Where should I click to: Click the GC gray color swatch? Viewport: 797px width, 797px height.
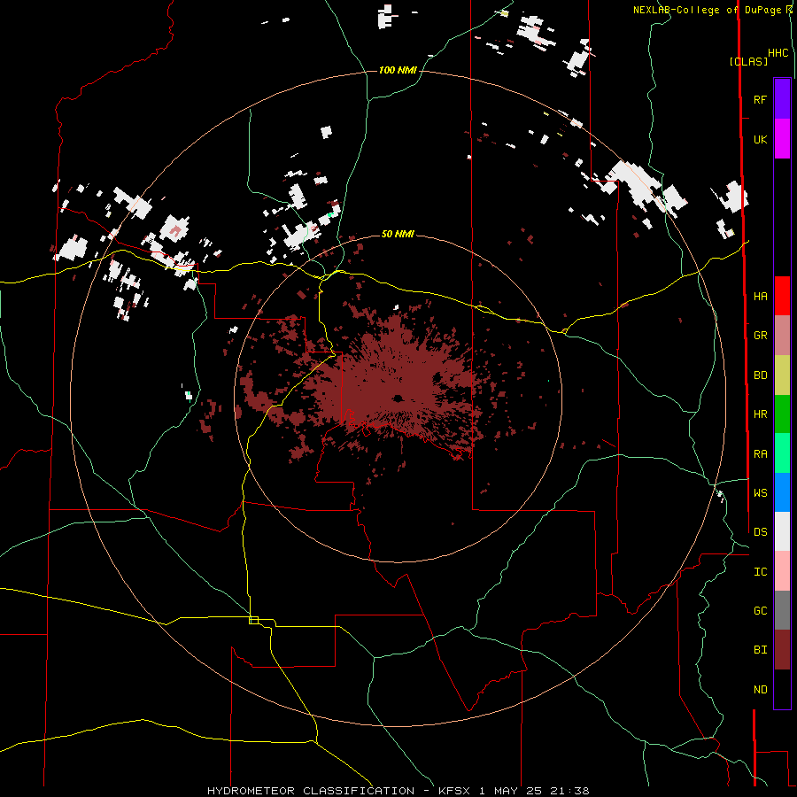click(x=782, y=610)
